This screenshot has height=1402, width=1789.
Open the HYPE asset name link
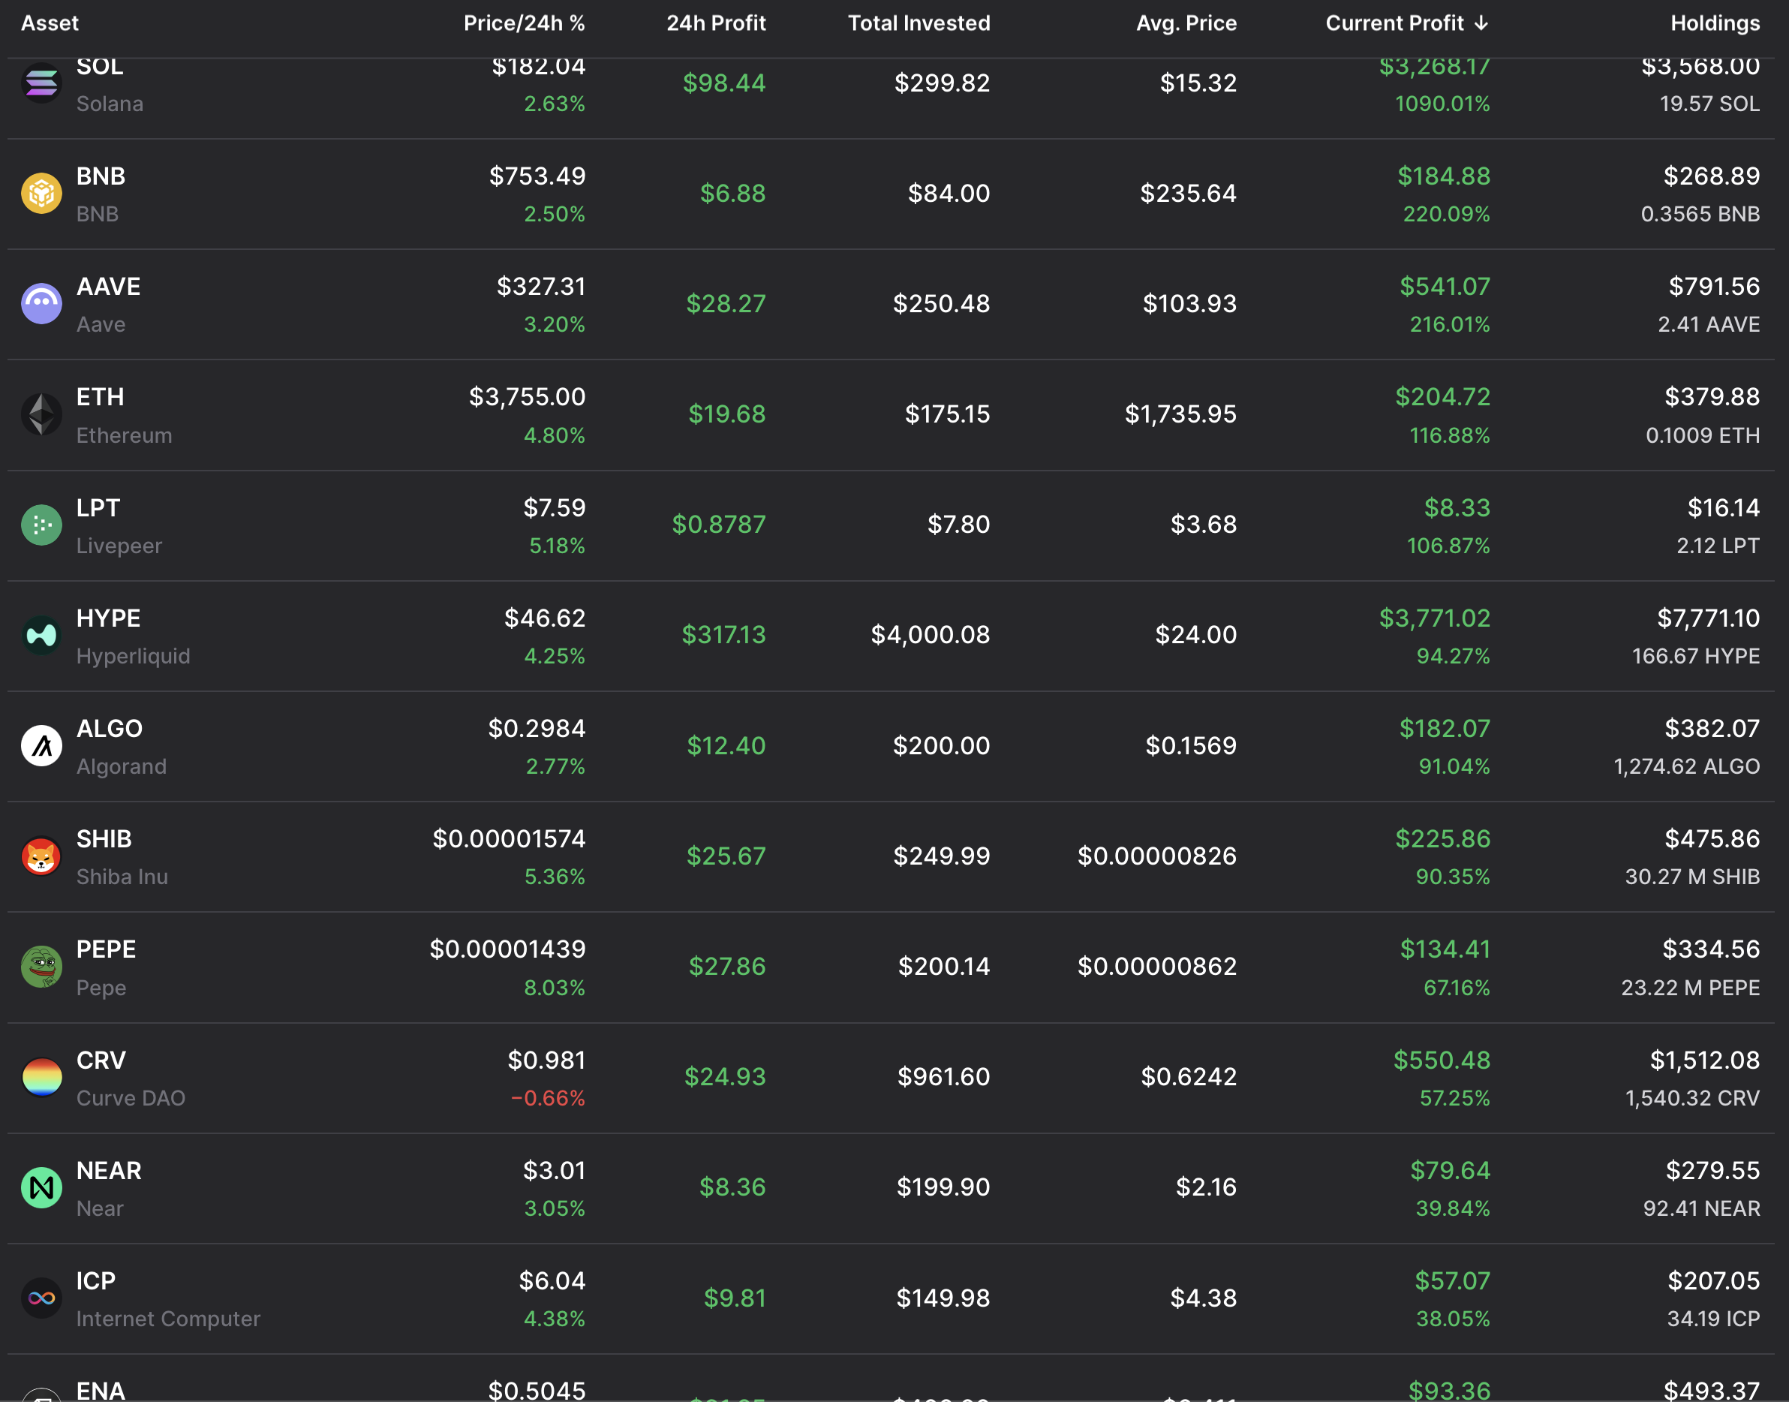[108, 618]
